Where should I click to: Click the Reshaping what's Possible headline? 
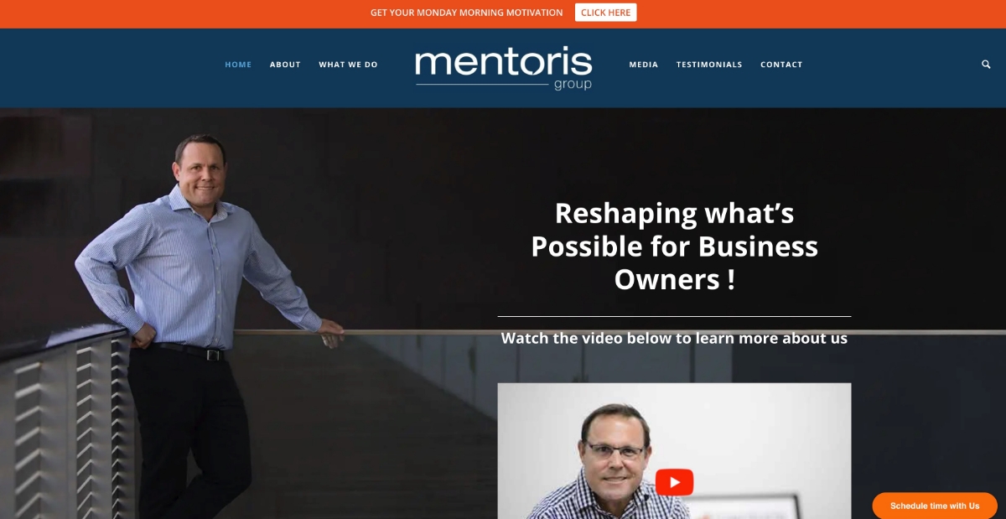click(674, 246)
